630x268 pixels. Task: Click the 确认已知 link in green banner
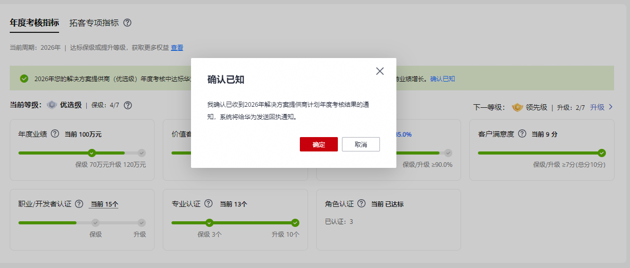point(443,79)
